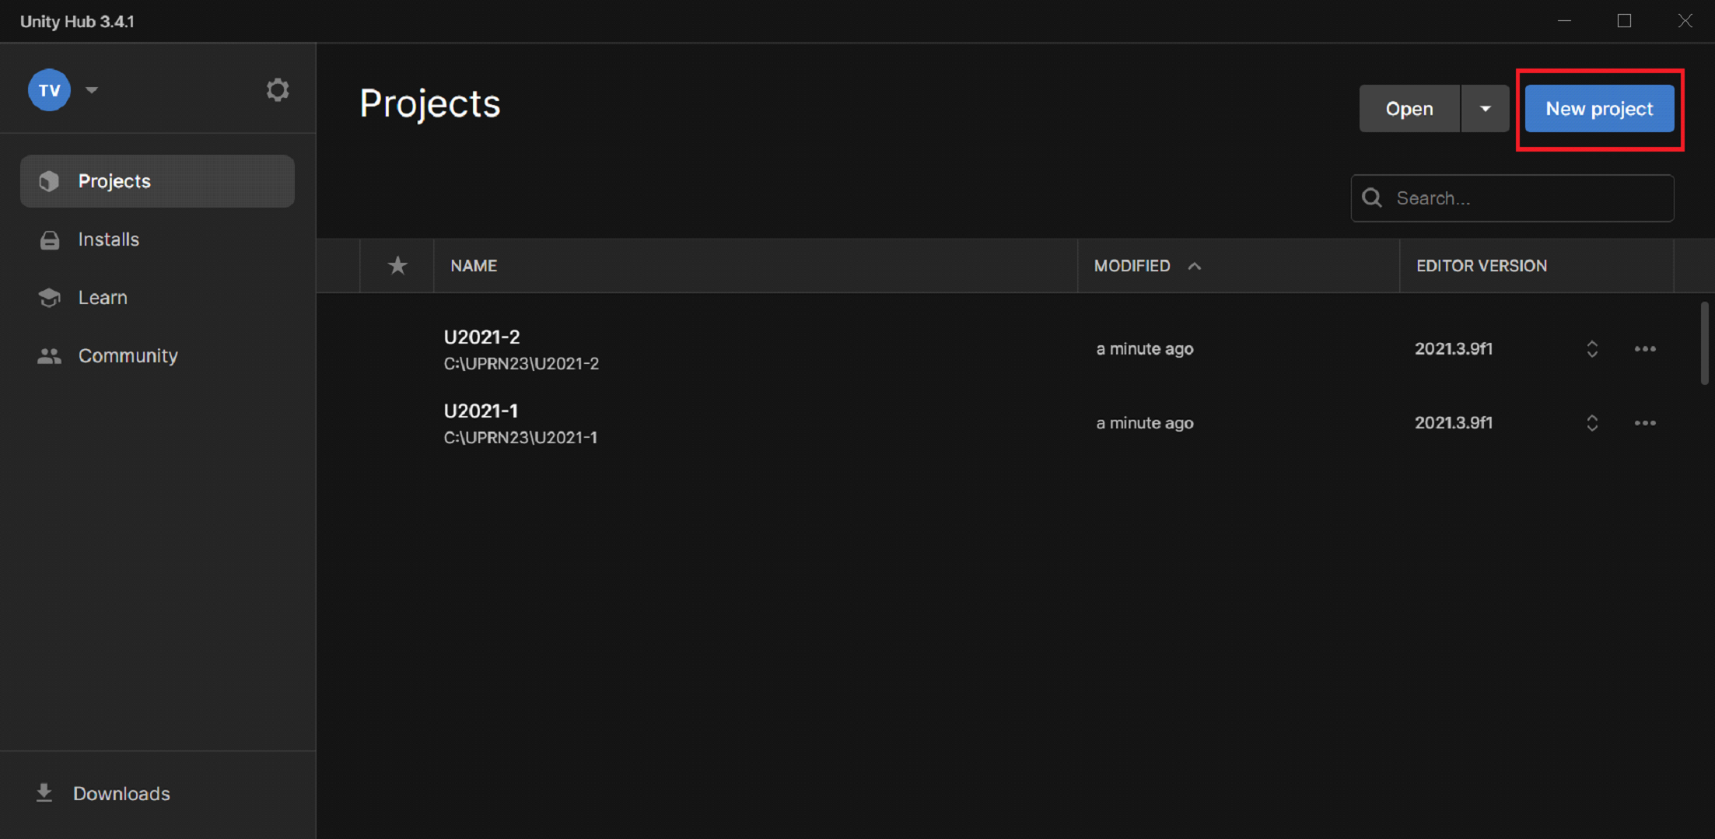
Task: Click the Projects cube icon
Action: (49, 181)
